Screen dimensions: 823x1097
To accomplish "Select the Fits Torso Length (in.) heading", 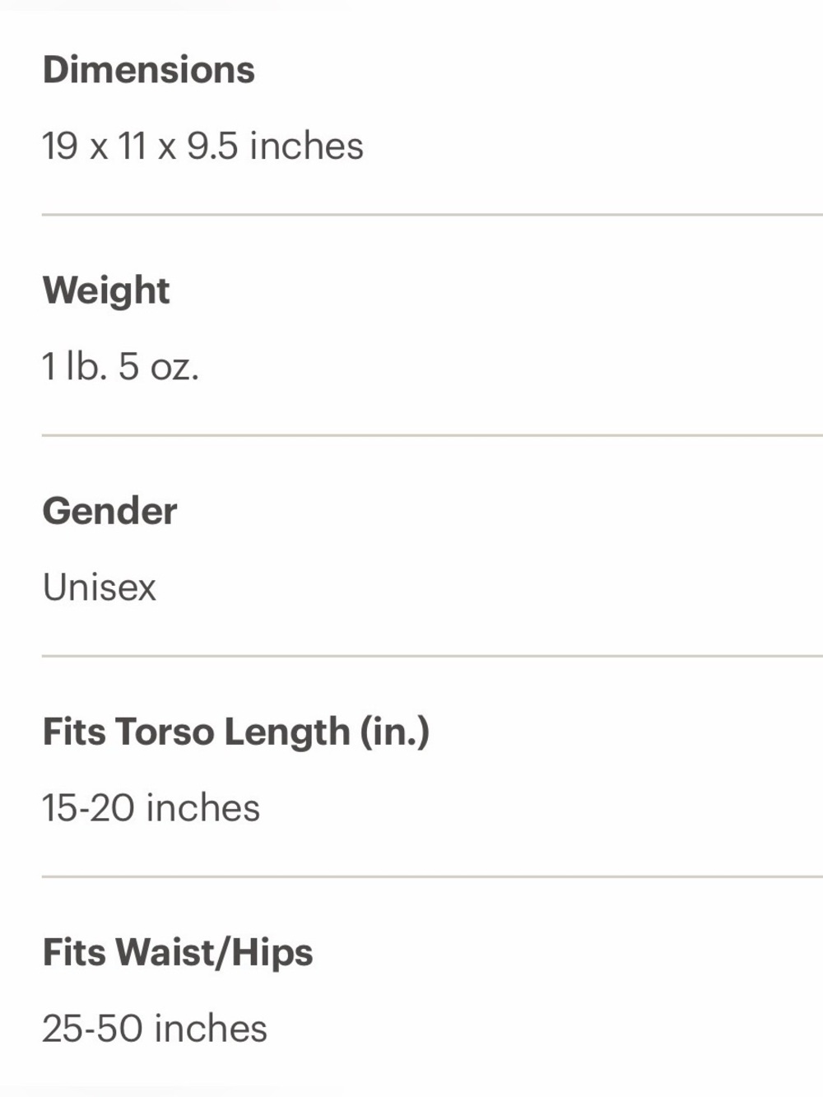I will (236, 732).
